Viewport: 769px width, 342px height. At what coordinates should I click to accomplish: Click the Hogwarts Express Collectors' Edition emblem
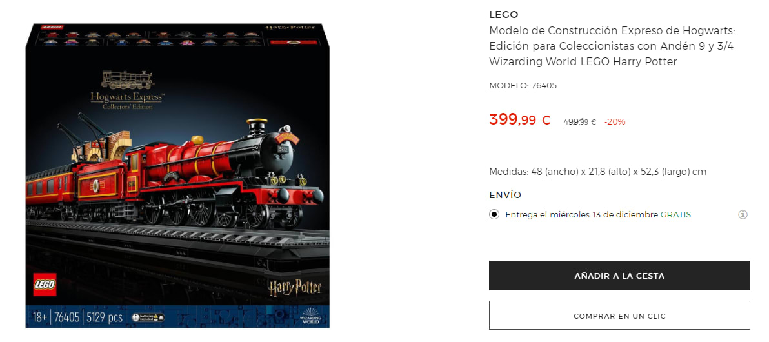(x=127, y=90)
